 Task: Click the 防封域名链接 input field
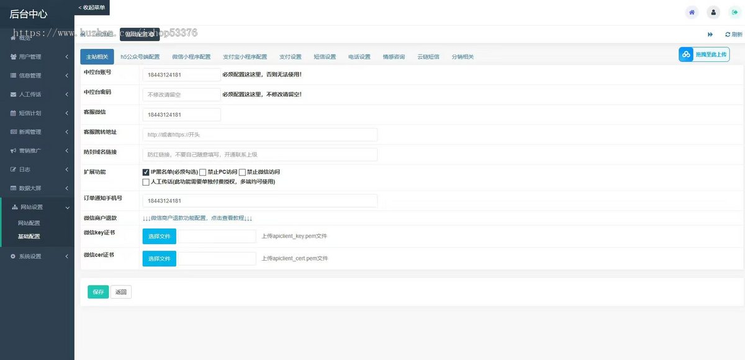pos(260,155)
